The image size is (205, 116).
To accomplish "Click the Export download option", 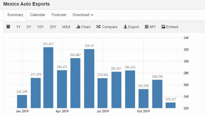I will point(131,27).
